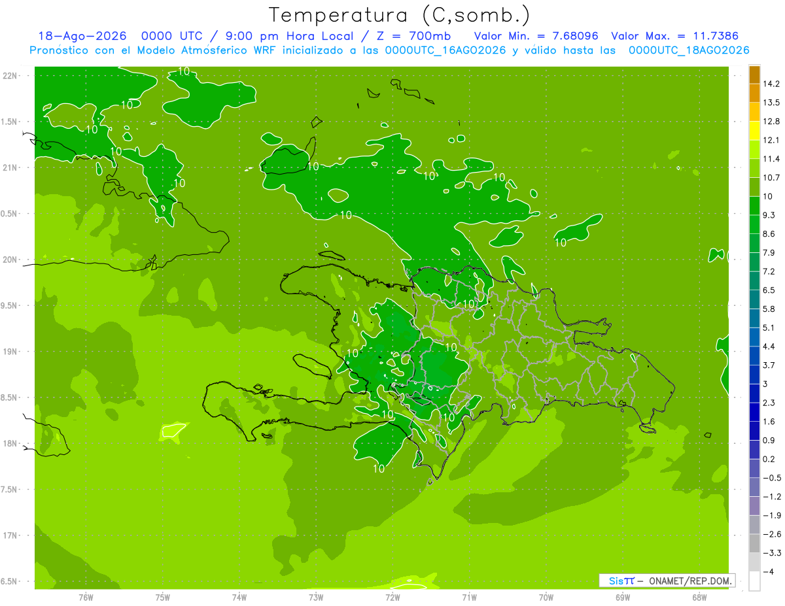Click the legend value "8.6"

(769, 233)
